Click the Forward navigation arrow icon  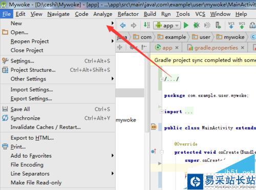coord(134,26)
